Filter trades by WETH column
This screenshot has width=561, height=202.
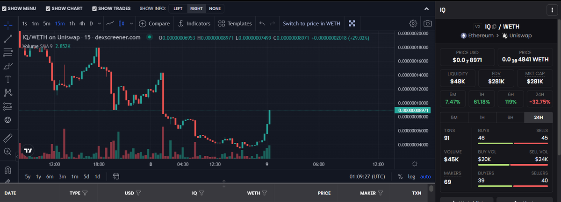pos(265,193)
